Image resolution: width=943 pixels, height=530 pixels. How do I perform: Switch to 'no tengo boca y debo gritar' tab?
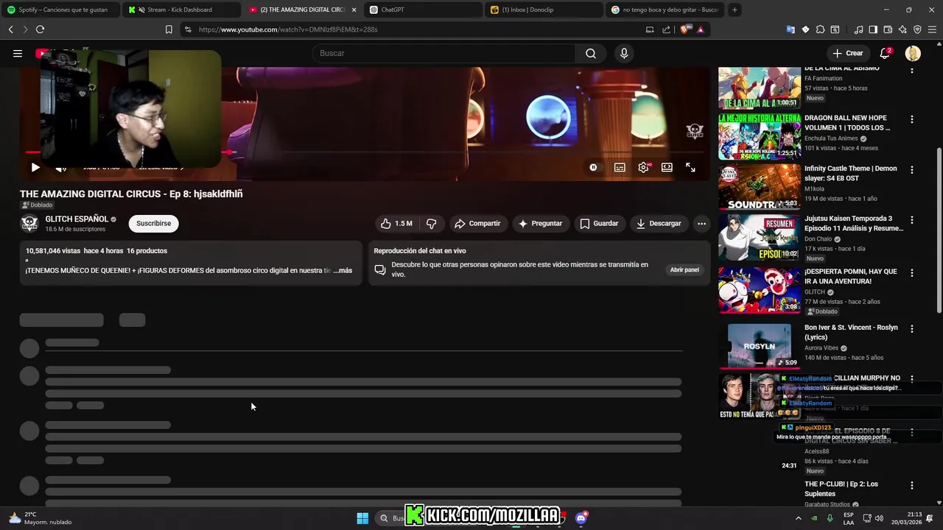(x=665, y=10)
